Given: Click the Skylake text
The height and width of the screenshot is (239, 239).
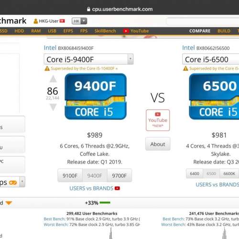Looking at the screenshot, I should [x=221, y=154].
